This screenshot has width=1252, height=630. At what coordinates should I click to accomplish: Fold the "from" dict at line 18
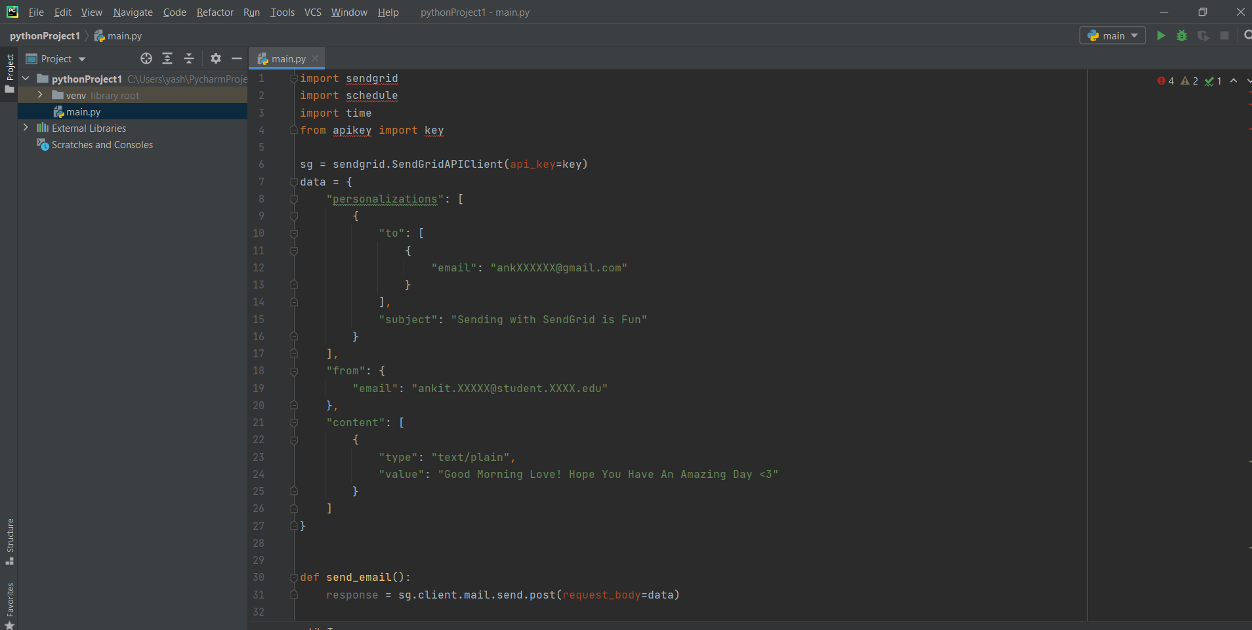coord(294,371)
